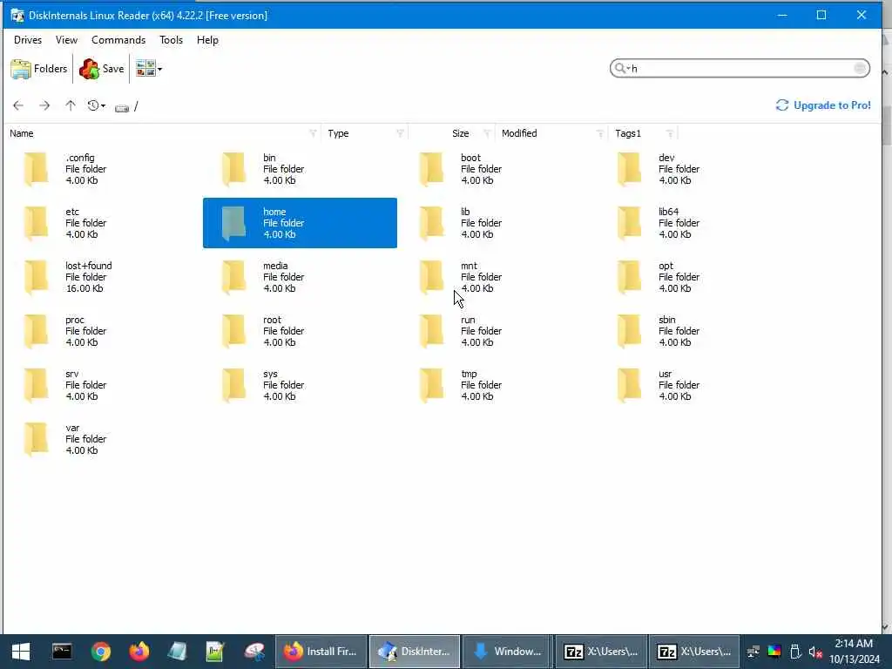
Task: Open the Size column filter
Action: (x=487, y=133)
